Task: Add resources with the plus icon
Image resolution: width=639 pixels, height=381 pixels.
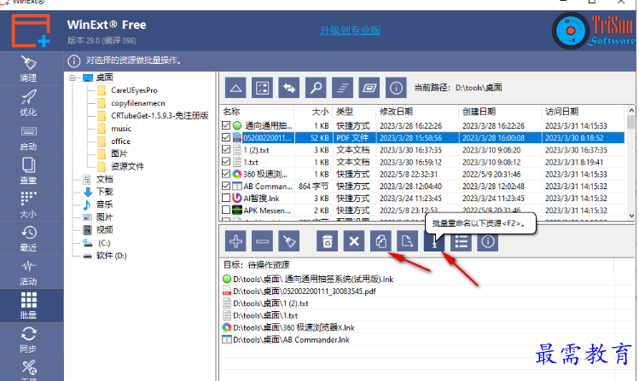Action: click(236, 241)
